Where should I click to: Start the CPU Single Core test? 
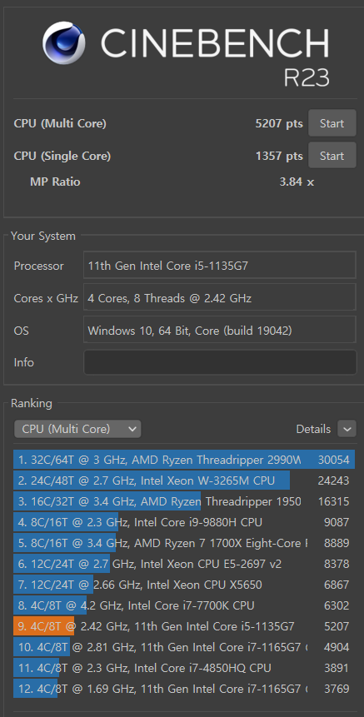pos(332,156)
